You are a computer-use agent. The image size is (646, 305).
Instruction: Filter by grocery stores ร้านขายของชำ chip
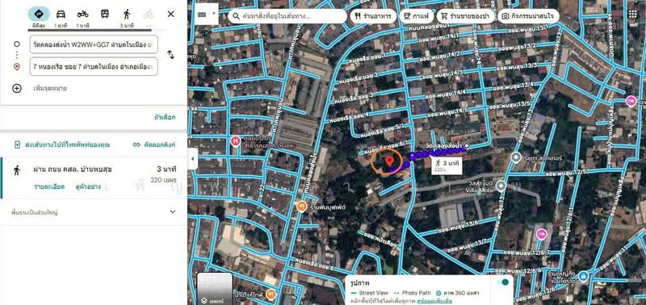pos(466,16)
